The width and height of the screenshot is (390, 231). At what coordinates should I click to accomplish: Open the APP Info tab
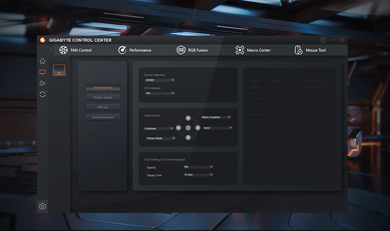(103, 107)
